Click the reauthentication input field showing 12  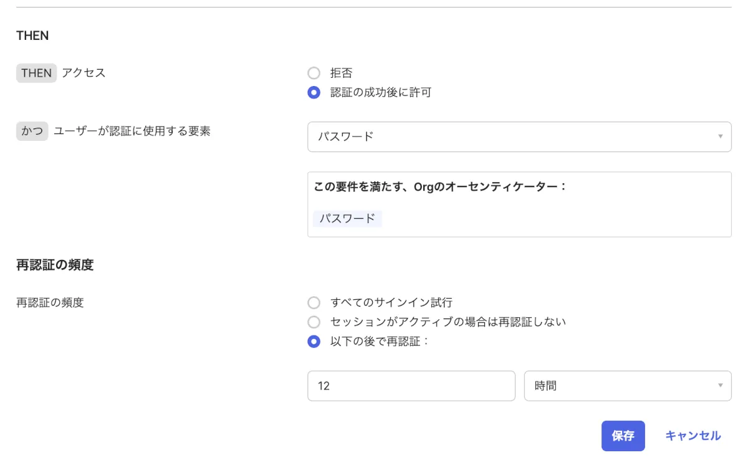coord(411,386)
